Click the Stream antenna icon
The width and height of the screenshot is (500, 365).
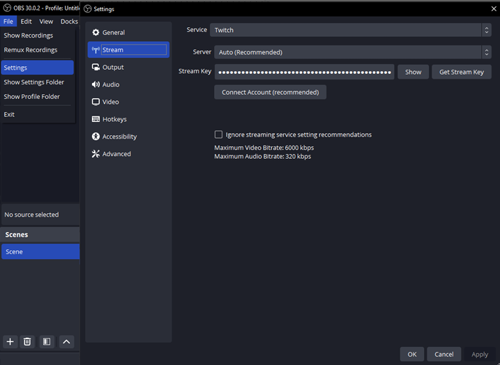coord(96,49)
